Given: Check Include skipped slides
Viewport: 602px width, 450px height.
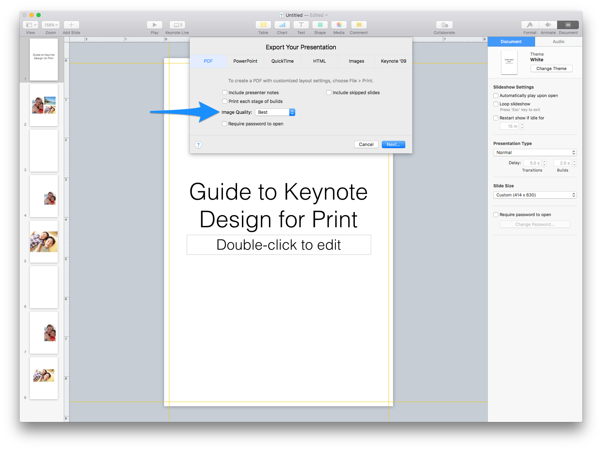Looking at the screenshot, I should pos(329,92).
